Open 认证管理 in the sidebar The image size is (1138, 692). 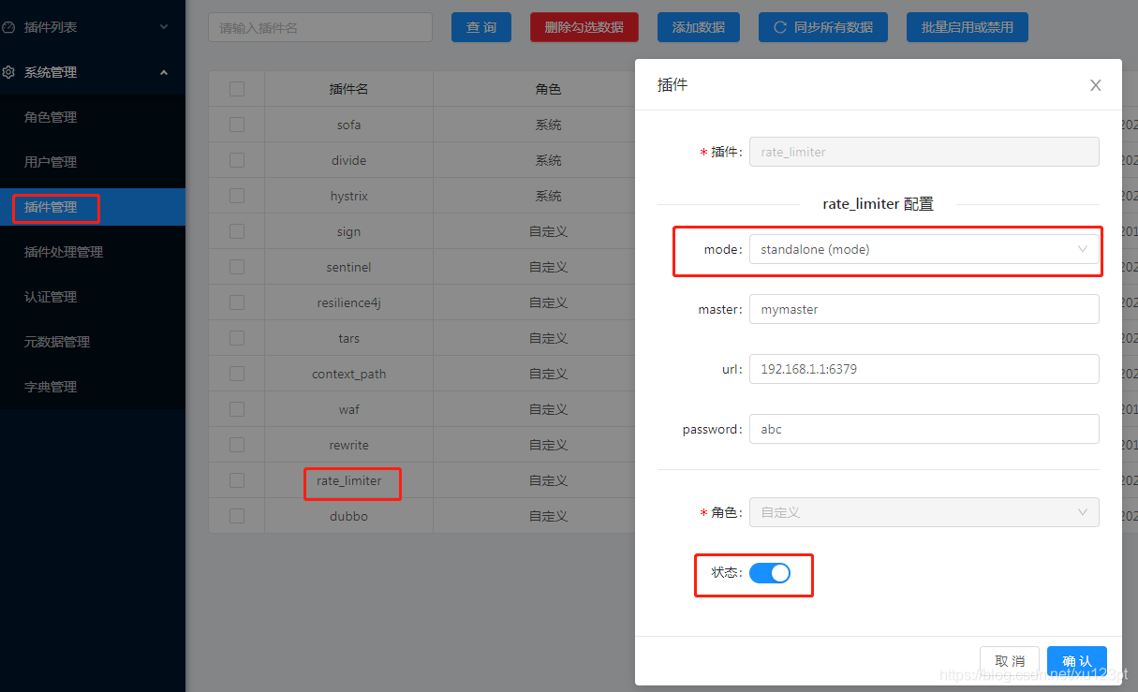click(x=93, y=297)
